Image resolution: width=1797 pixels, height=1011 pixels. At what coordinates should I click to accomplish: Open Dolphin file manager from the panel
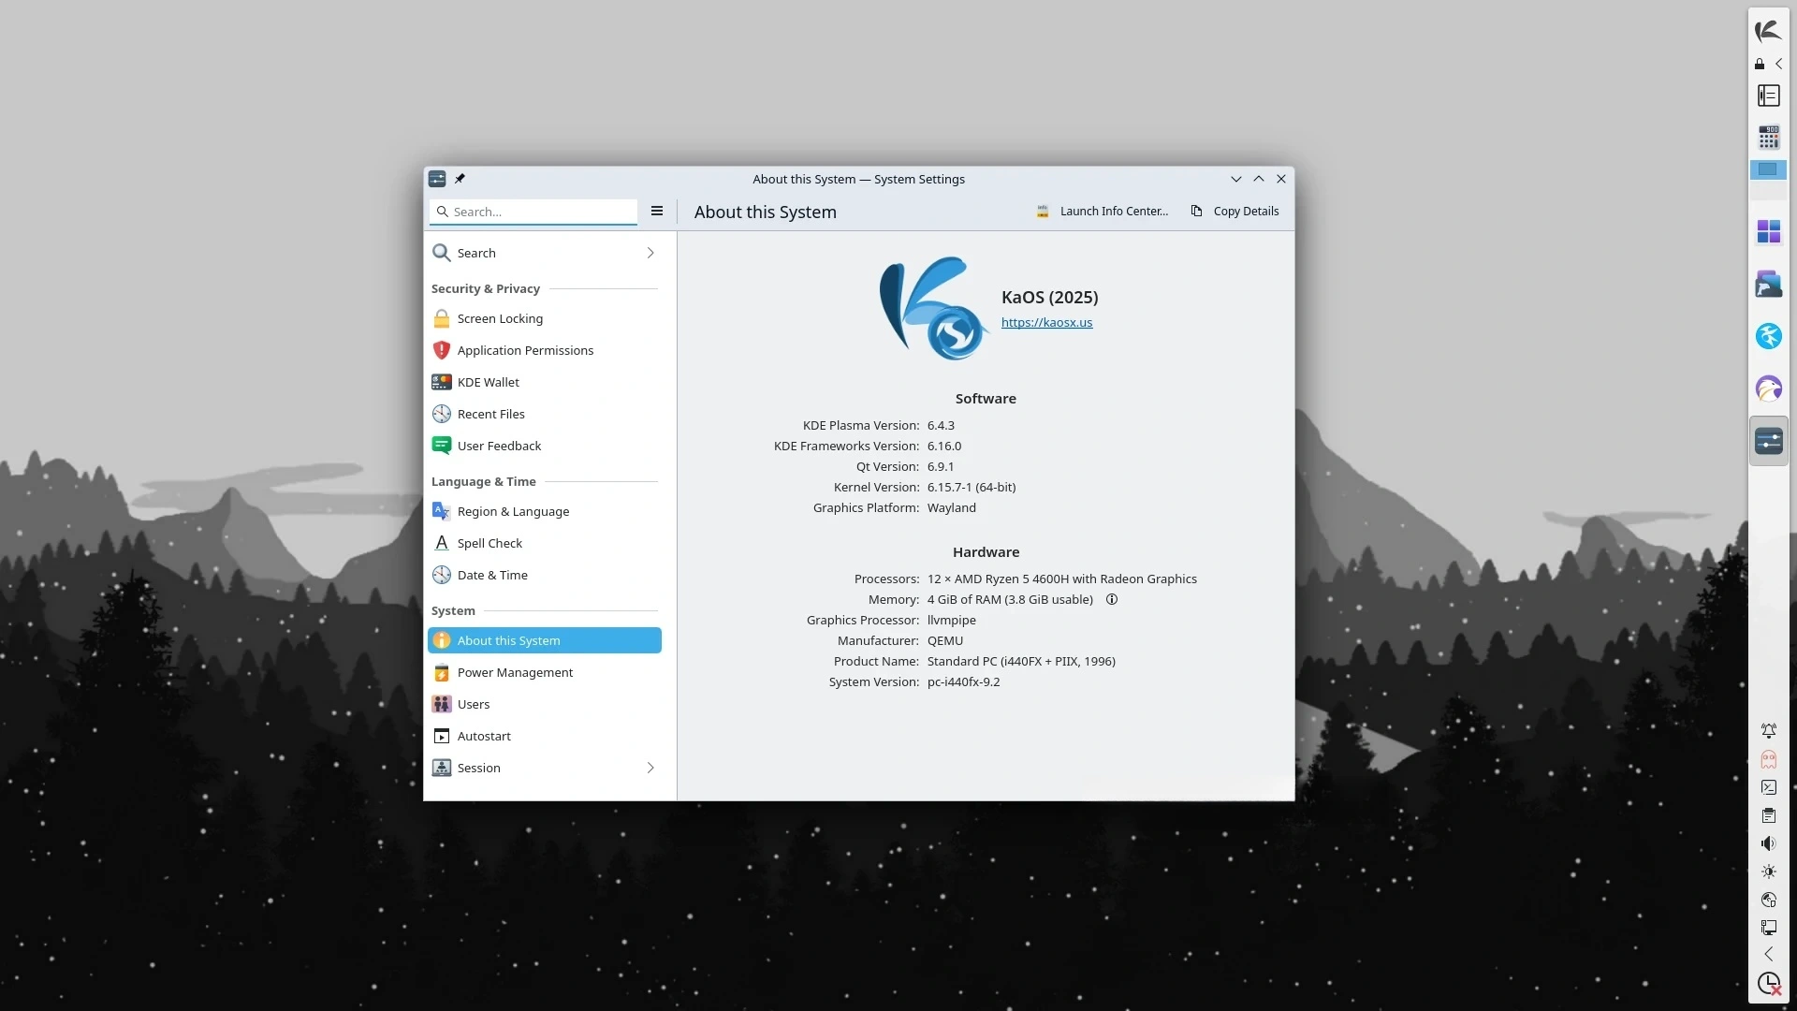1768,284
